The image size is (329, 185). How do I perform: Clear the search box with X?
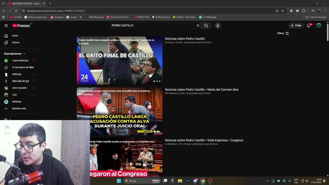(x=198, y=25)
